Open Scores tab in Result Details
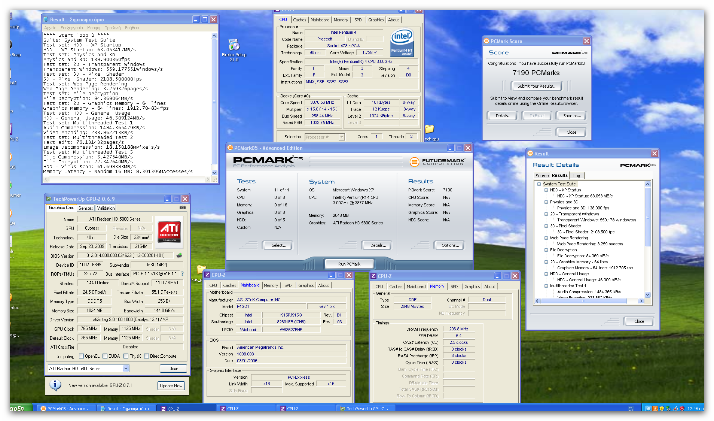The width and height of the screenshot is (714, 421). tap(542, 176)
